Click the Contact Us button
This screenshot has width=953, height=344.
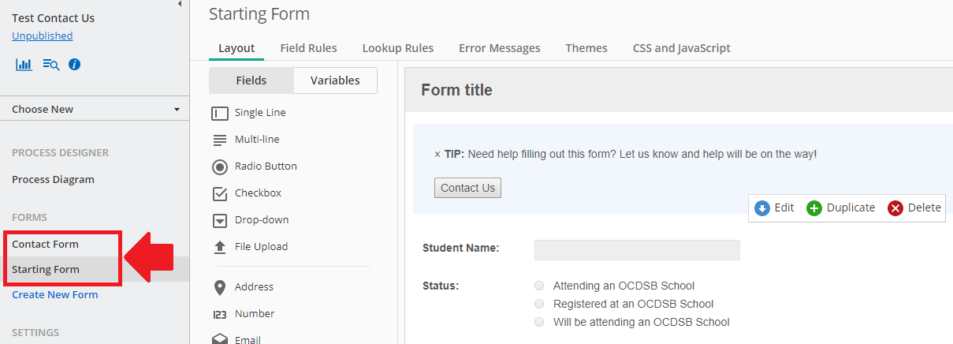pos(467,188)
